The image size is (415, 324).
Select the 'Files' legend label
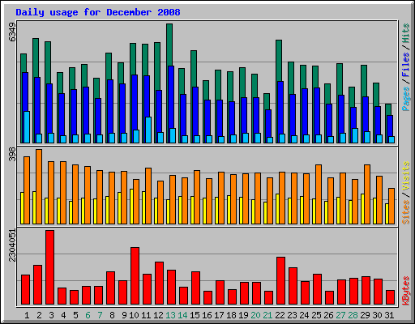[x=405, y=65]
